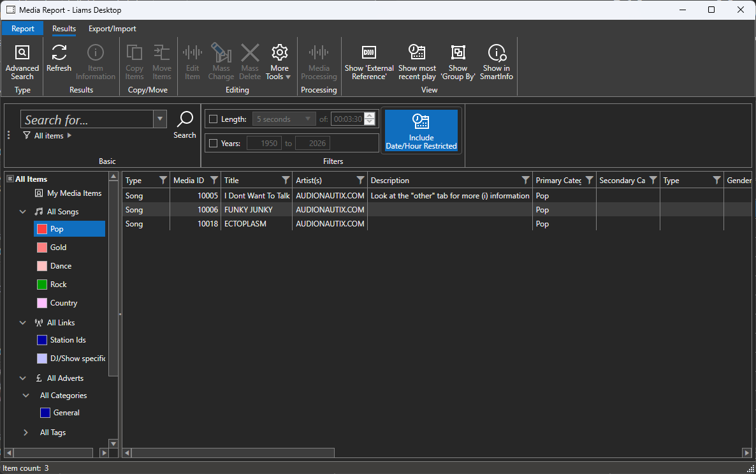The height and width of the screenshot is (474, 756).
Task: Toggle Include Date/Hour Restricted
Action: point(421,131)
